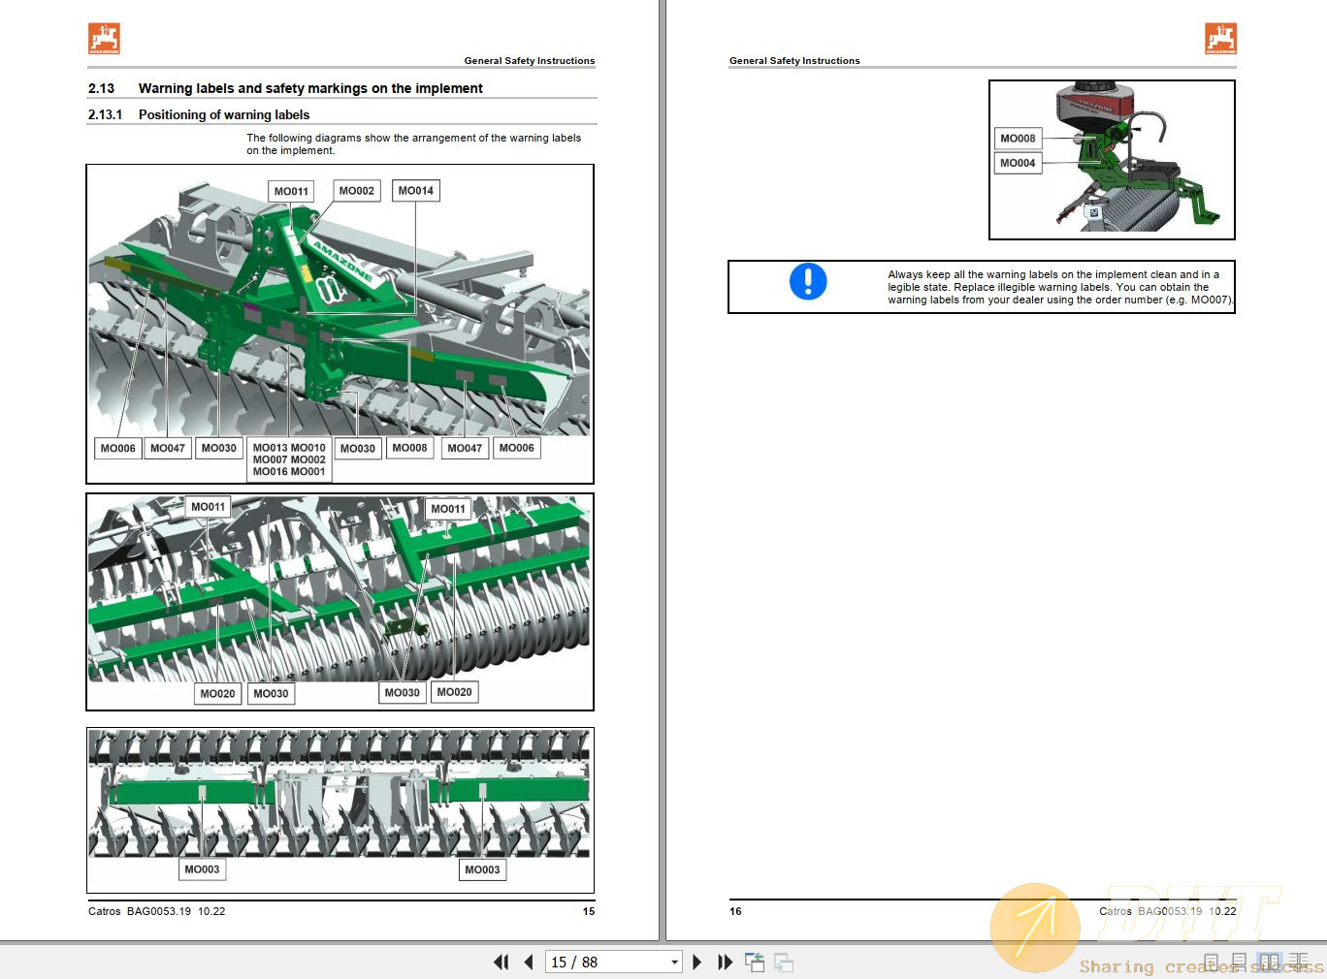Screen dimensions: 1327x979
Task: Select the two-page facing view mode
Action: [1269, 962]
